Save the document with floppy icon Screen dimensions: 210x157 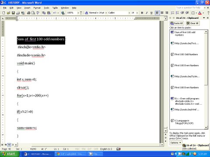[13, 13]
